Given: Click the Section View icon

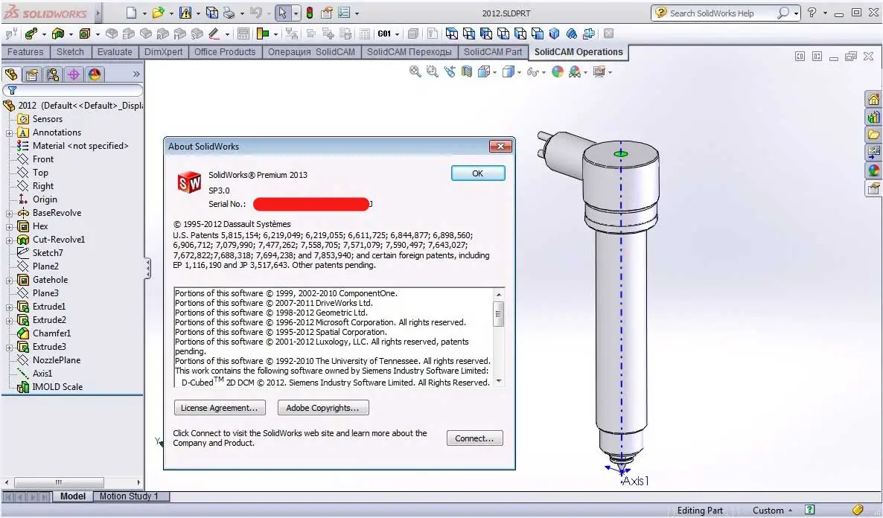Looking at the screenshot, I should (x=467, y=71).
